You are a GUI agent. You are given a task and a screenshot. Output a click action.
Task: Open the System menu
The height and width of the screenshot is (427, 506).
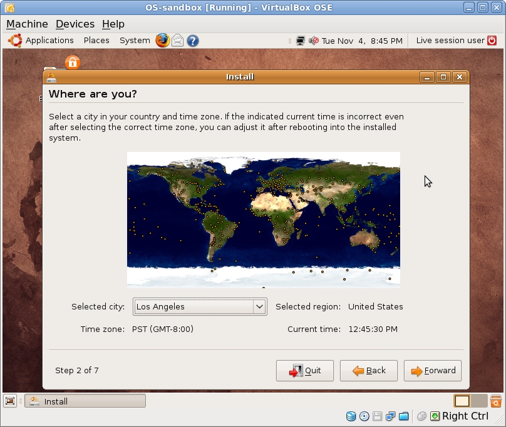coord(135,41)
